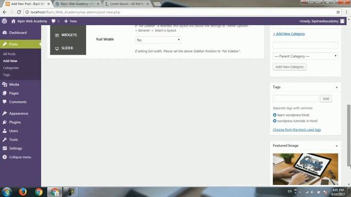Focus the tag input field
The width and height of the screenshot is (351, 197).
296,99
